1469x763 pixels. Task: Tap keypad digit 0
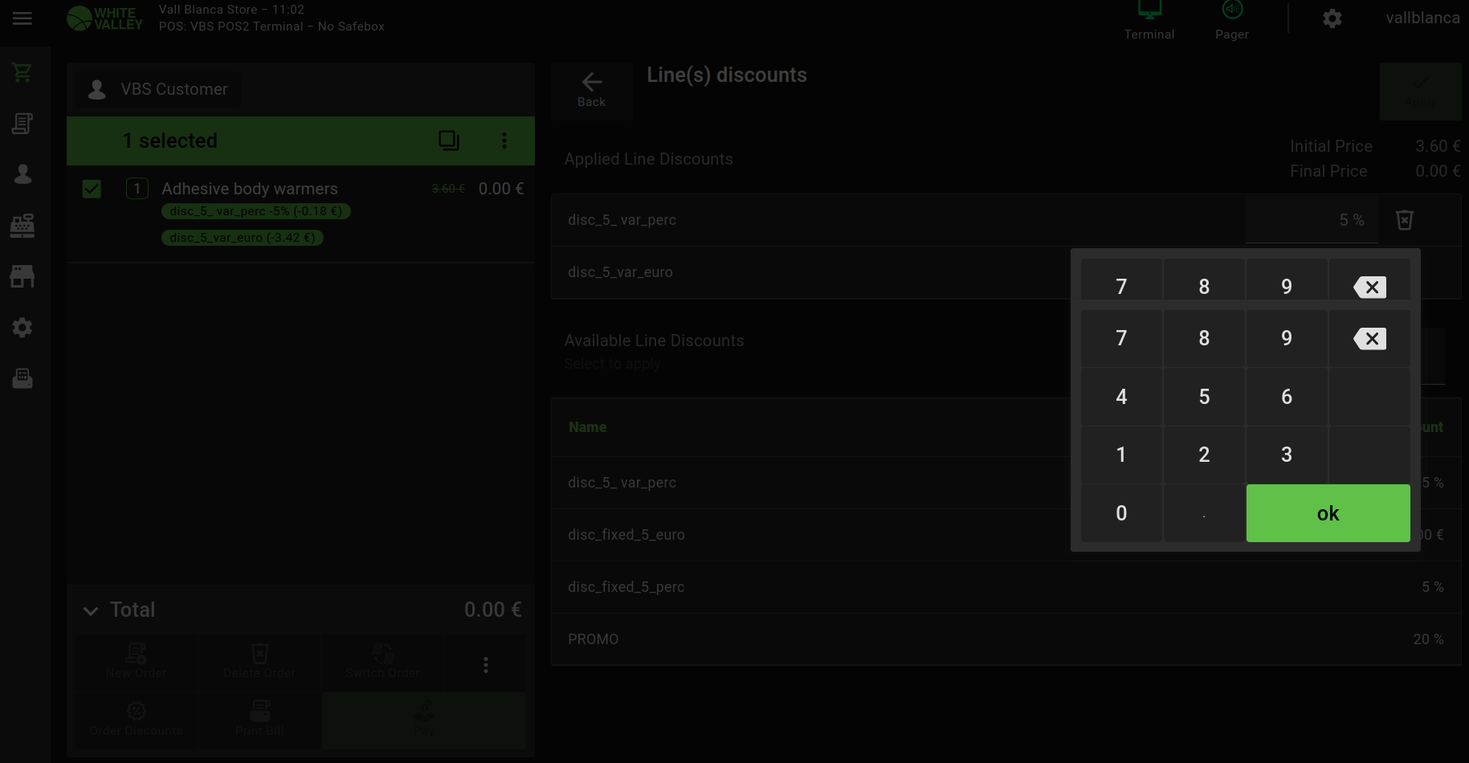pyautogui.click(x=1121, y=513)
